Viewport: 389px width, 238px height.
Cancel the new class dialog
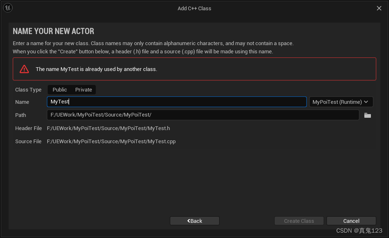click(x=351, y=221)
